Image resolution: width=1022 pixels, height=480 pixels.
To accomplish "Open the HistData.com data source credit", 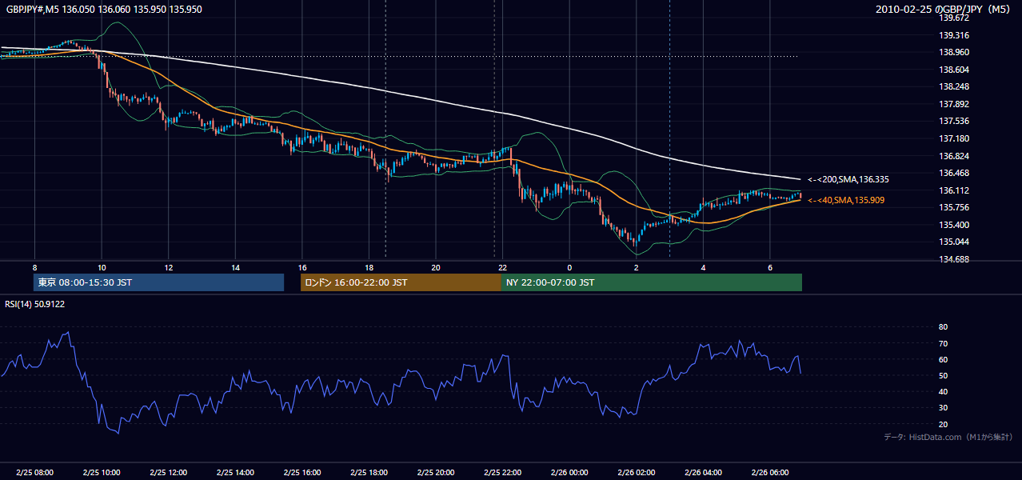I will pyautogui.click(x=948, y=437).
